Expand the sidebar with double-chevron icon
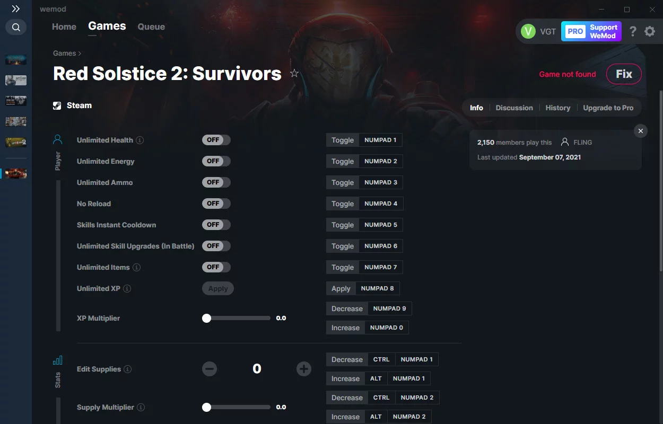This screenshot has width=663, height=424. [x=16, y=9]
